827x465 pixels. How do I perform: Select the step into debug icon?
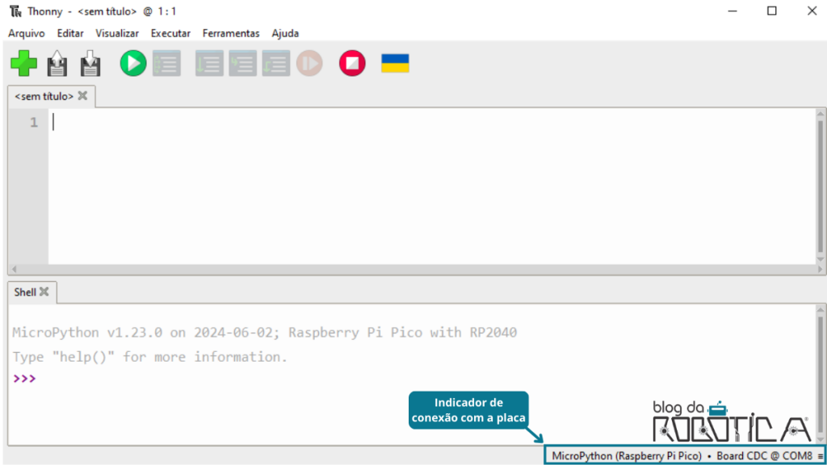(x=242, y=63)
